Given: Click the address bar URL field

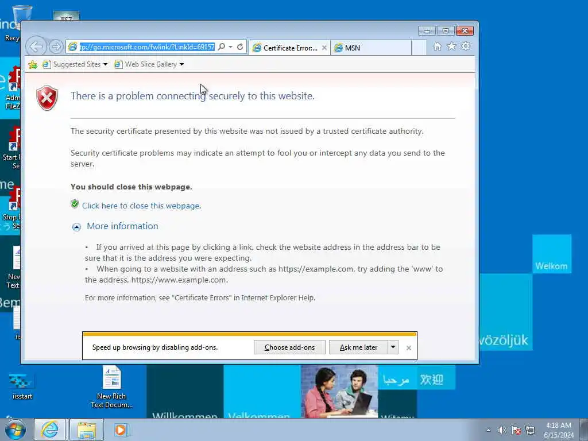Looking at the screenshot, I should pyautogui.click(x=146, y=47).
